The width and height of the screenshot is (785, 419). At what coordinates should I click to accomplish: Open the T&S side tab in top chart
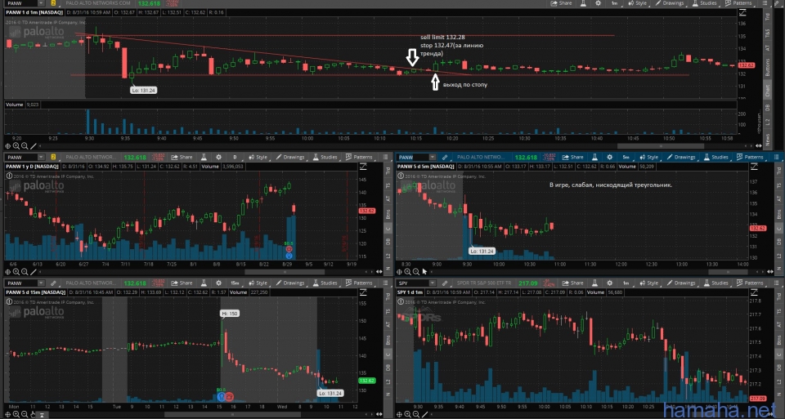[768, 33]
